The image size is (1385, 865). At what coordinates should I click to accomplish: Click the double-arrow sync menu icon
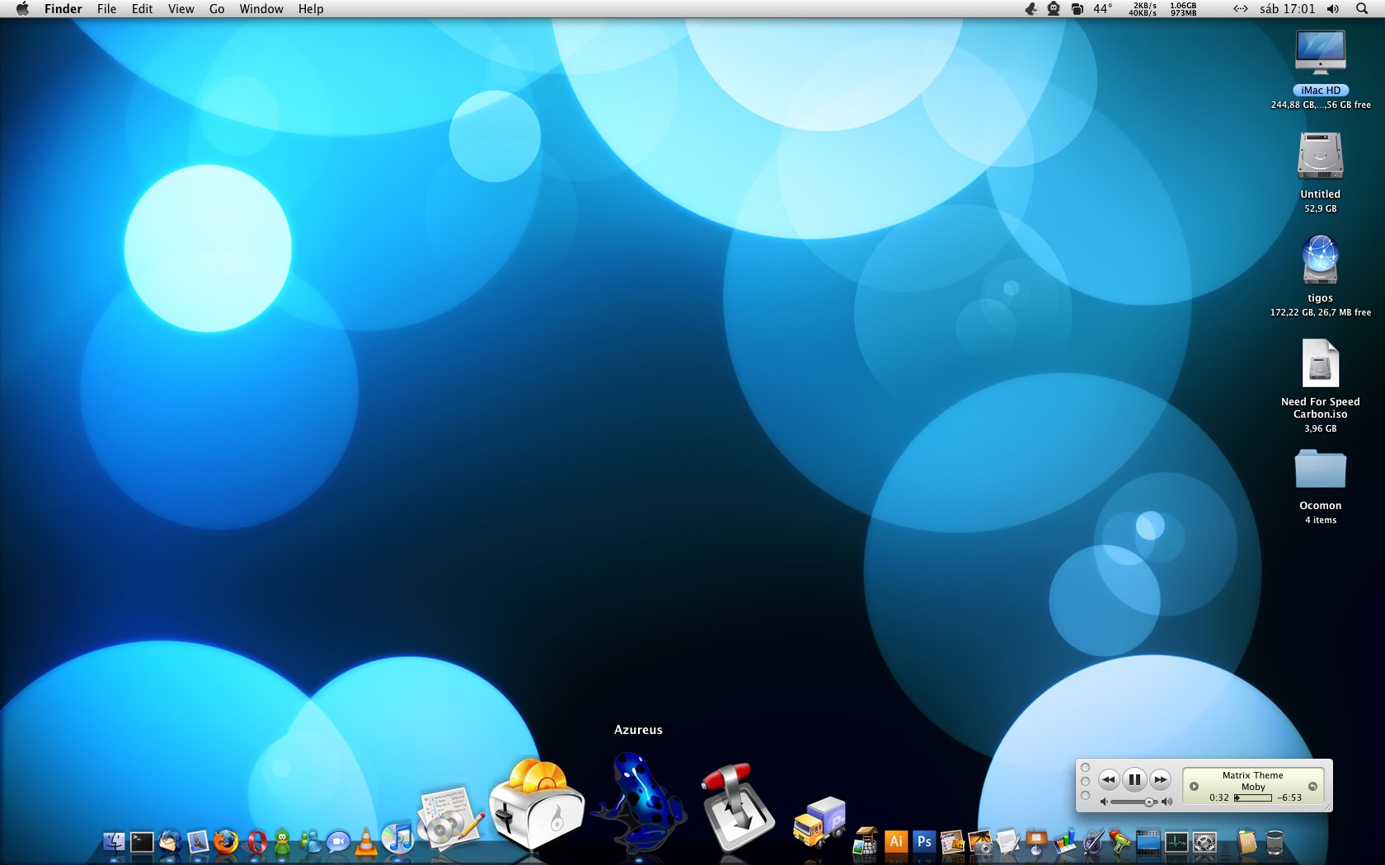tap(1241, 8)
